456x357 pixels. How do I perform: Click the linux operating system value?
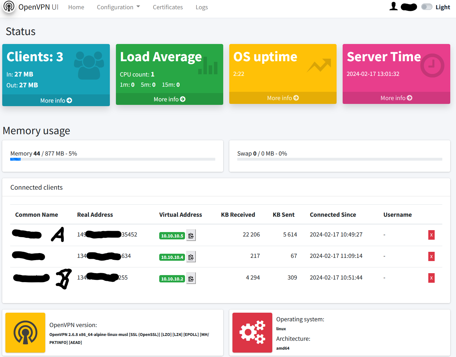281,329
